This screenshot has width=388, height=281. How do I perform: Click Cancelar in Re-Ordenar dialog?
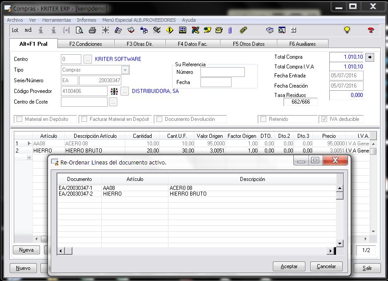coord(326,266)
